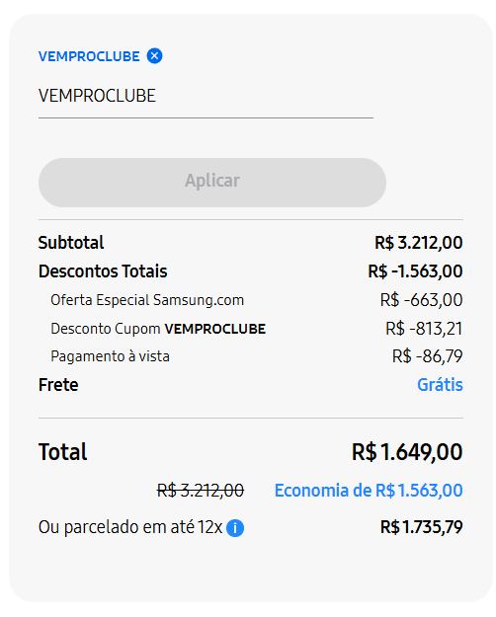Remove the applied VEMPROCLUBE coupon with X icon
The image size is (496, 617).
[154, 56]
